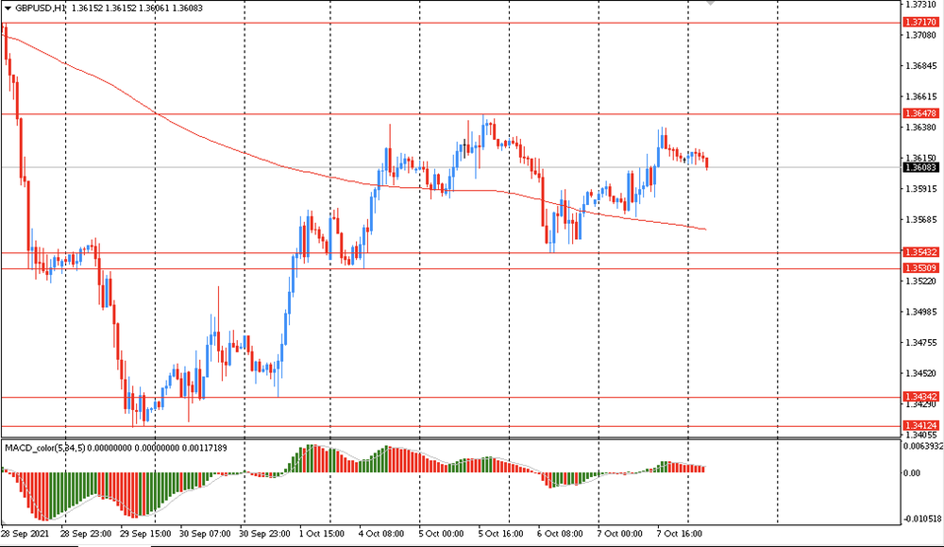Select the red 1.37170 level label
Screen dimensions: 944x547
point(921,23)
